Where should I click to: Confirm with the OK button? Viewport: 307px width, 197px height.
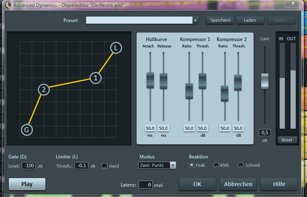click(x=197, y=184)
